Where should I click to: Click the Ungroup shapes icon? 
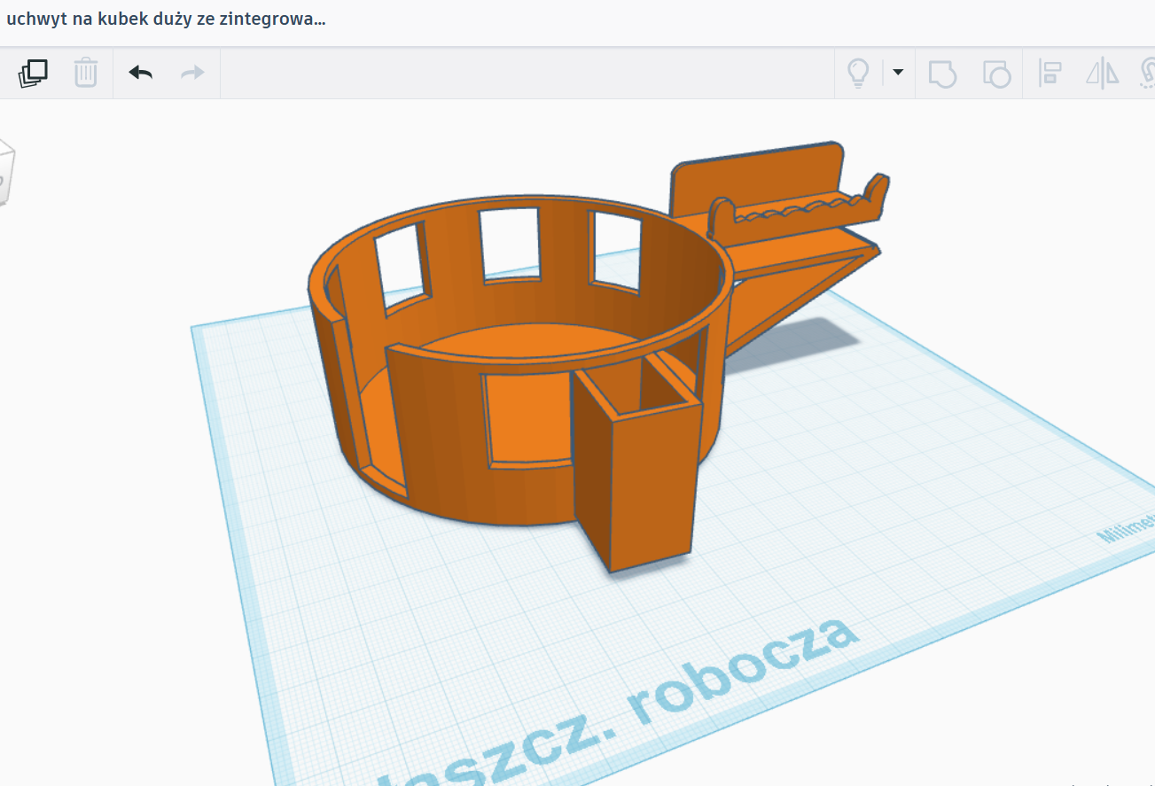(x=996, y=73)
